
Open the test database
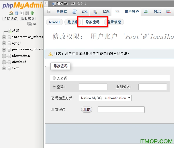point(15,68)
